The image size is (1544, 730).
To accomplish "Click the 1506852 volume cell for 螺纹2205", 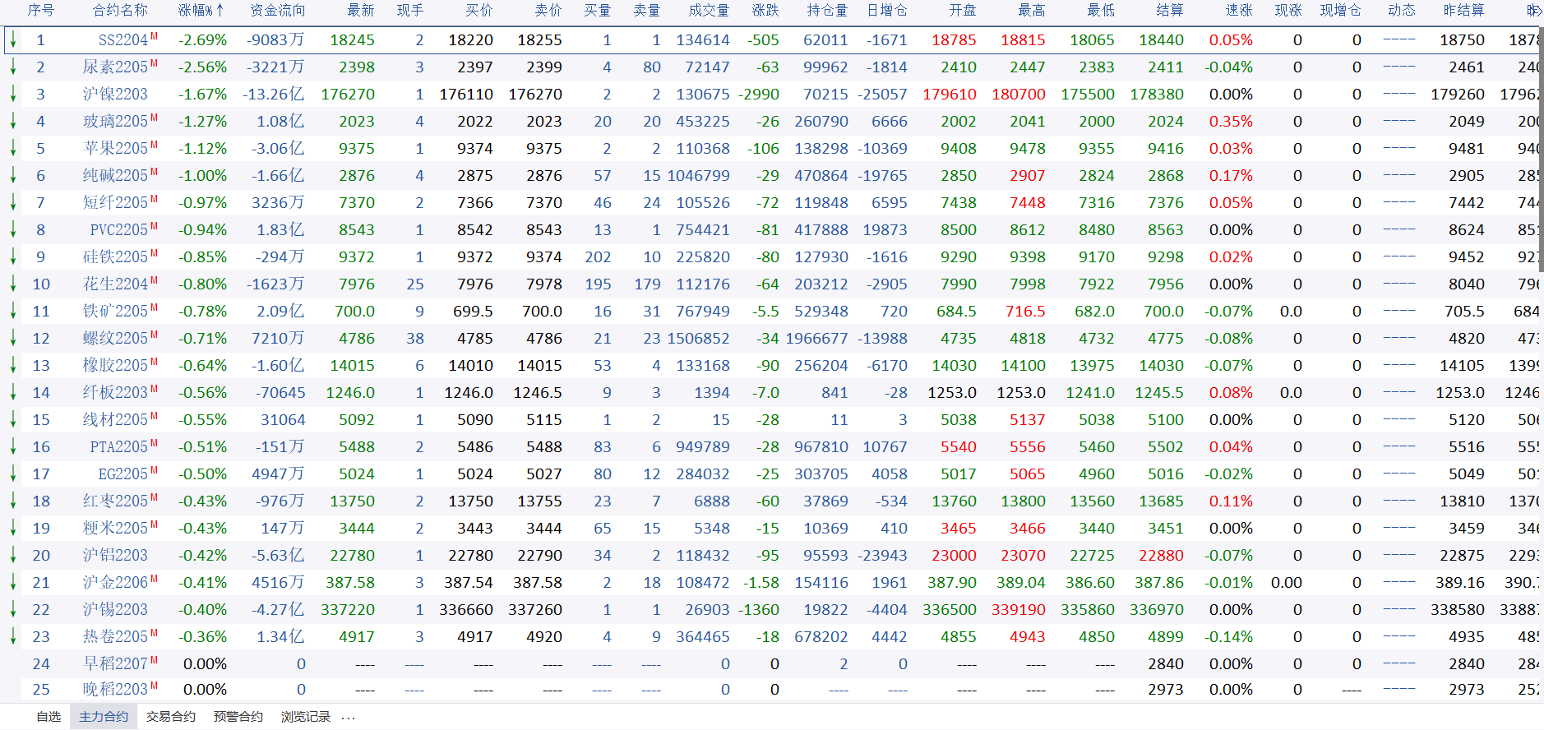I will (698, 338).
